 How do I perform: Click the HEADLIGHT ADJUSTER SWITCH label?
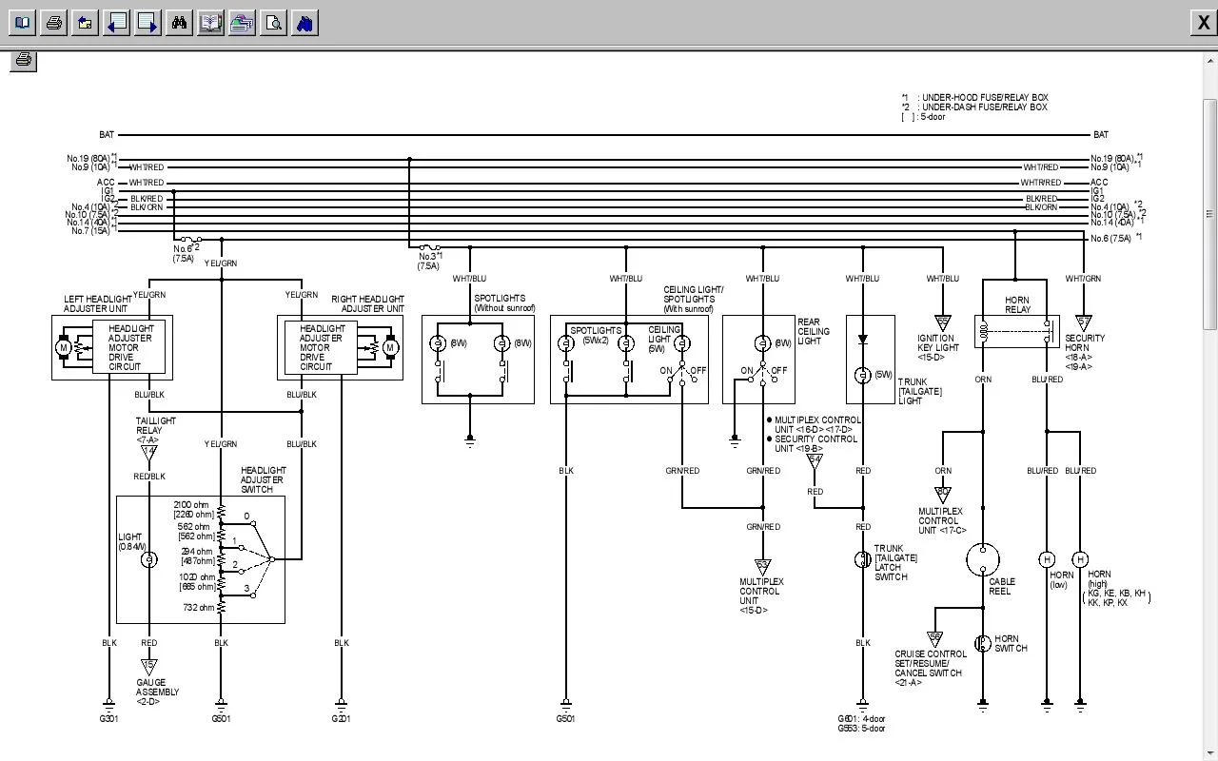point(264,479)
